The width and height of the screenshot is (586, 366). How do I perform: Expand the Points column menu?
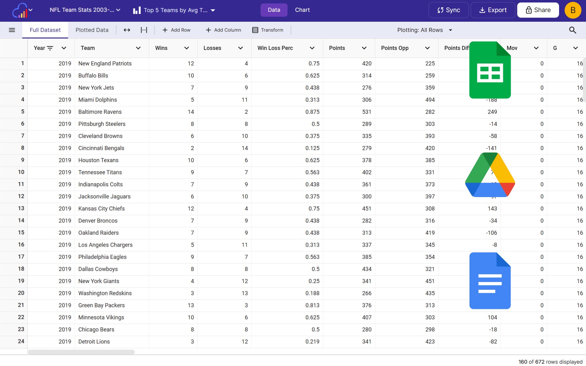pyautogui.click(x=364, y=48)
